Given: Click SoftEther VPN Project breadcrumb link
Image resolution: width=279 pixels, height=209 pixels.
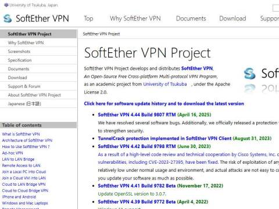Looking at the screenshot, I should 101,34.
